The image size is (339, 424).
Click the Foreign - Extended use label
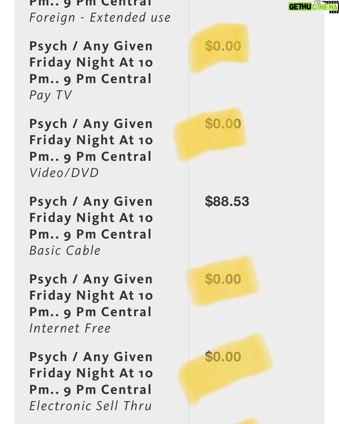pos(100,17)
